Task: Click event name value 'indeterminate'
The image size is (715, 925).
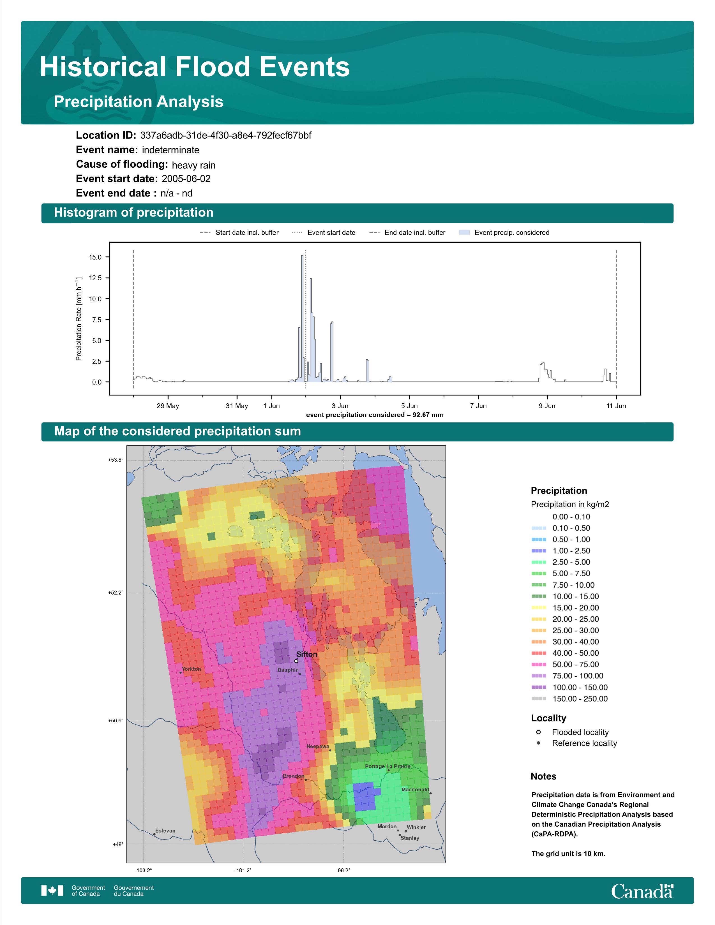Action: [171, 150]
